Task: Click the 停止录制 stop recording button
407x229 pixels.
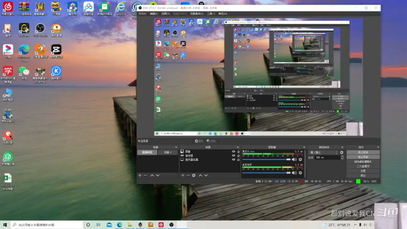Action: (x=363, y=157)
